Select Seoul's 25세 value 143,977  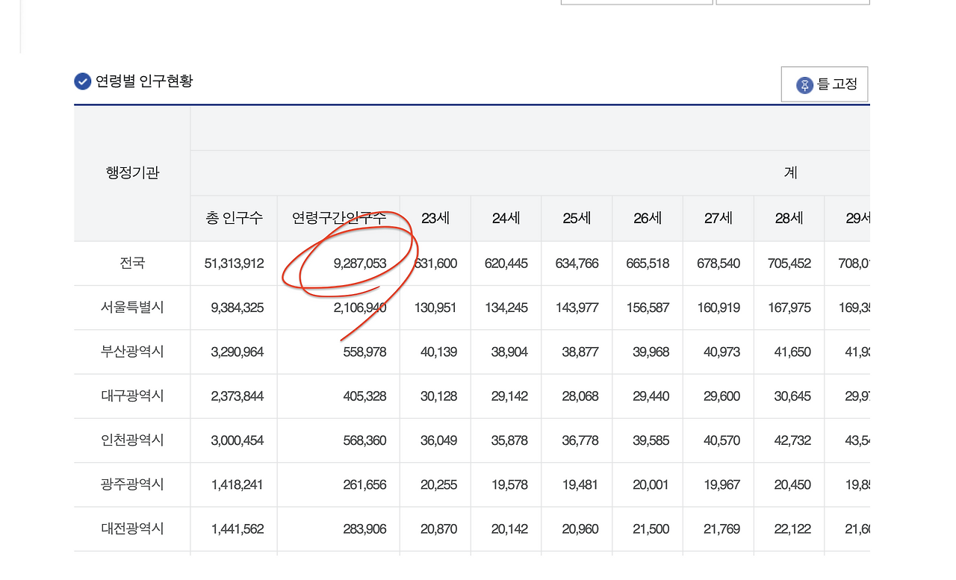tap(577, 308)
